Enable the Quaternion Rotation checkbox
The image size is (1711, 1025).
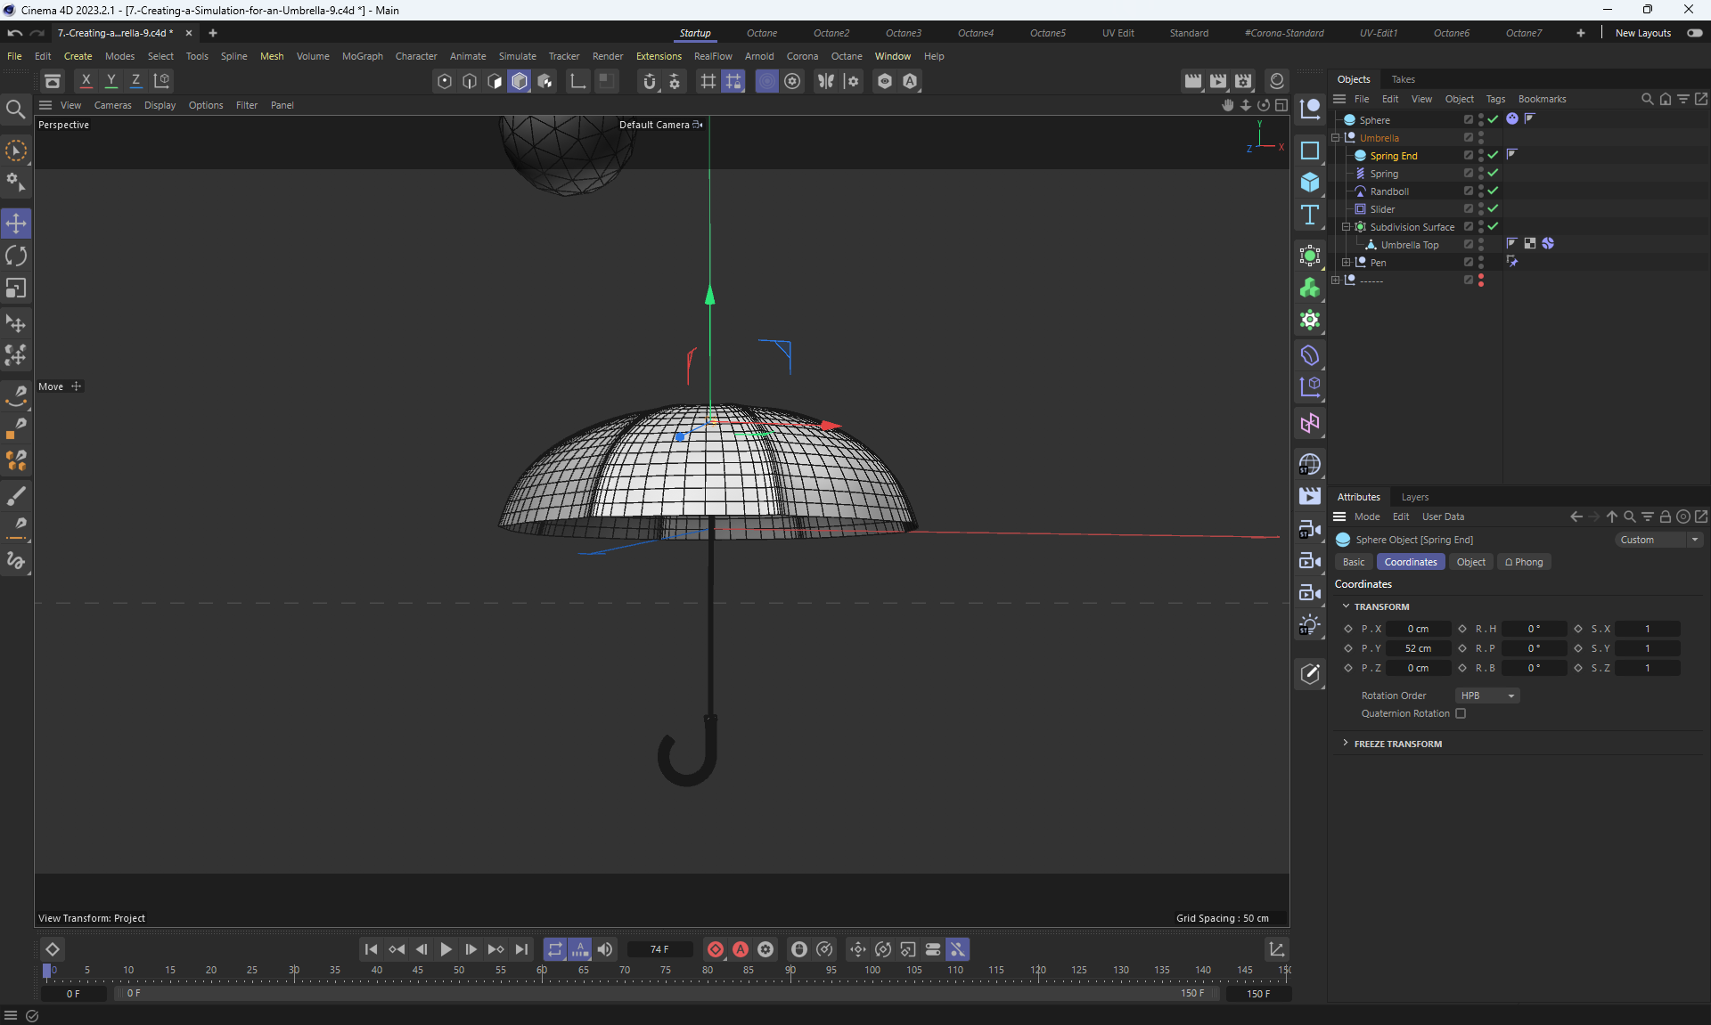tap(1461, 713)
